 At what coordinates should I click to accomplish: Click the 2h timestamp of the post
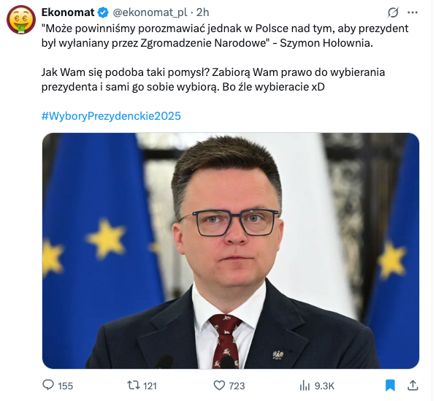203,12
